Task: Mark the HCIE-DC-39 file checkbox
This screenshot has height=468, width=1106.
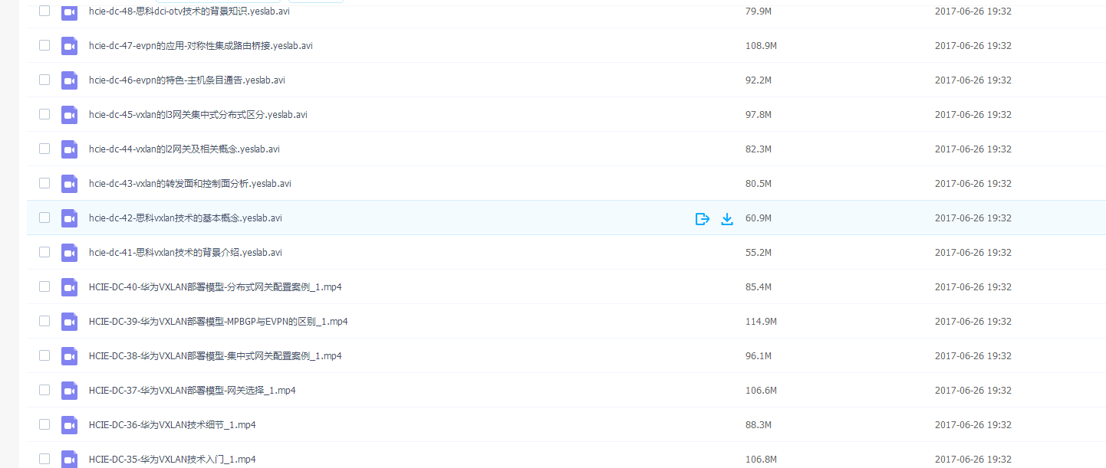Action: 44,321
